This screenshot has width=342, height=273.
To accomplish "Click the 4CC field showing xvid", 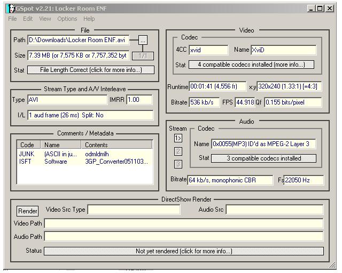I will [x=208, y=50].
